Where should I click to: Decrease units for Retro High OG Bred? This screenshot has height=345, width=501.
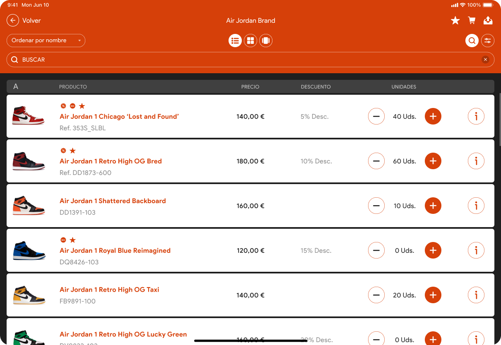(x=376, y=161)
